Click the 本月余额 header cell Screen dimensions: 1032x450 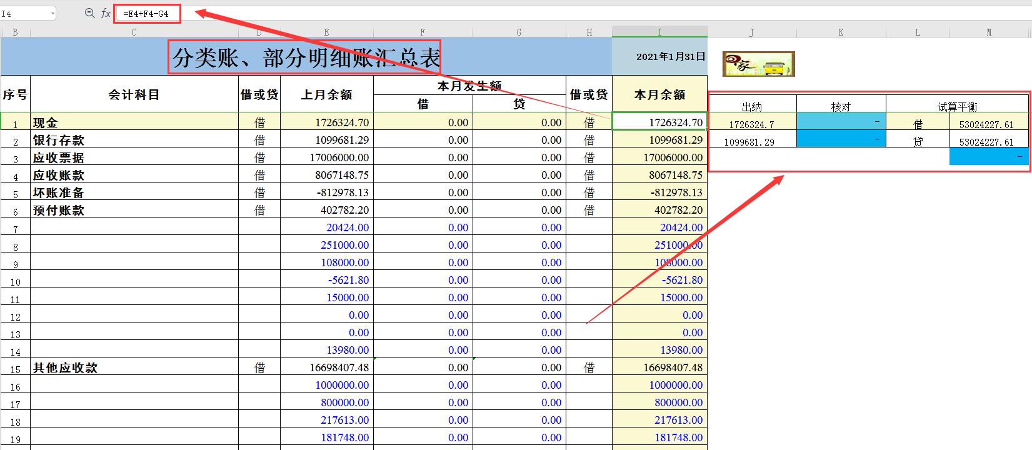tap(659, 94)
